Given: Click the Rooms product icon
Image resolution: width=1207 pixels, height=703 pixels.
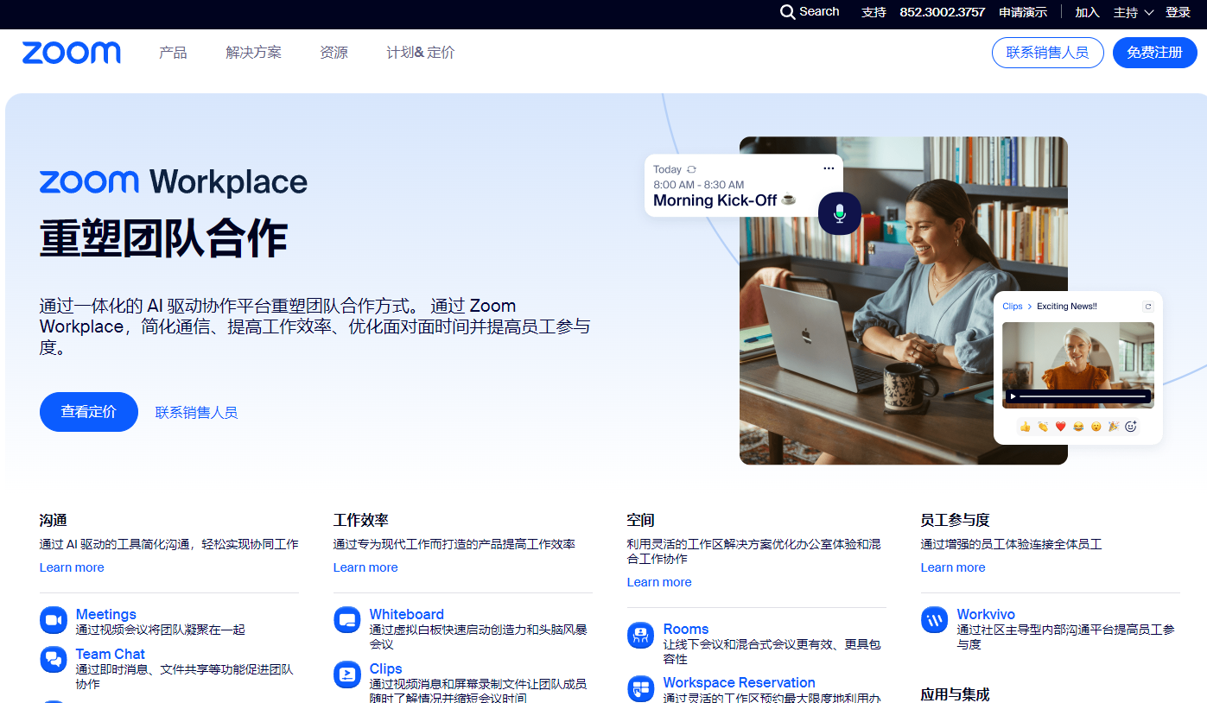Looking at the screenshot, I should [x=641, y=635].
